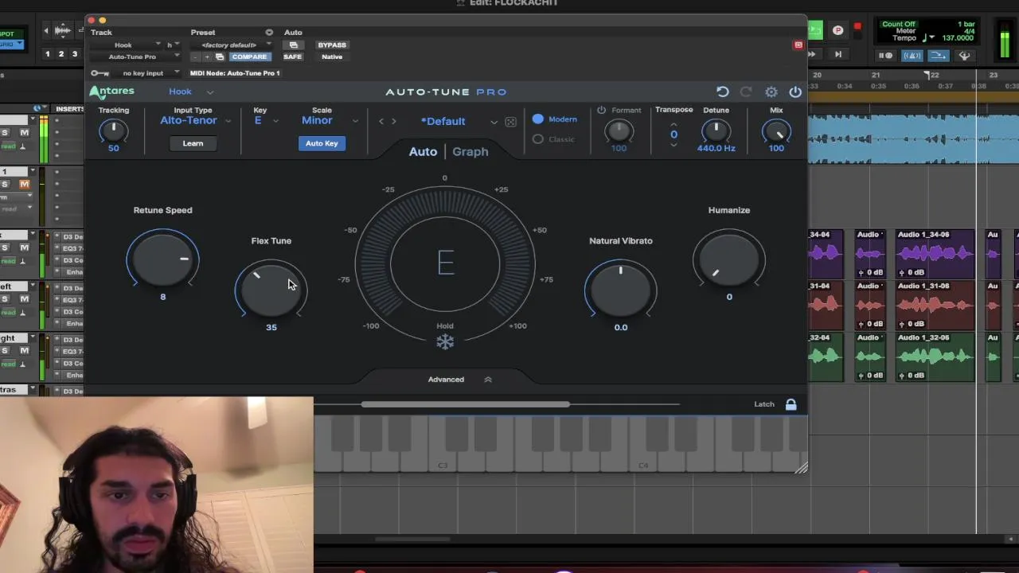Viewport: 1019px width, 573px height.
Task: Click the red target plugin button
Action: (798, 45)
